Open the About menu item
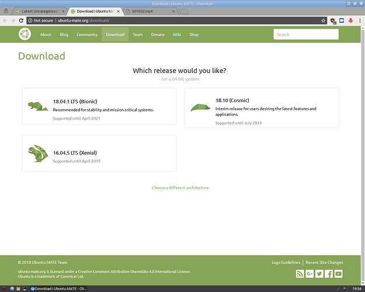Screen dimensions: 365x292 coord(46,34)
